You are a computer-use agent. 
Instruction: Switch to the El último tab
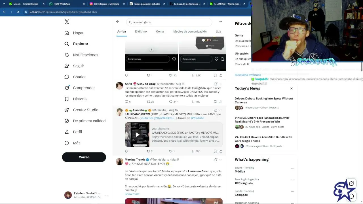pos(141,31)
